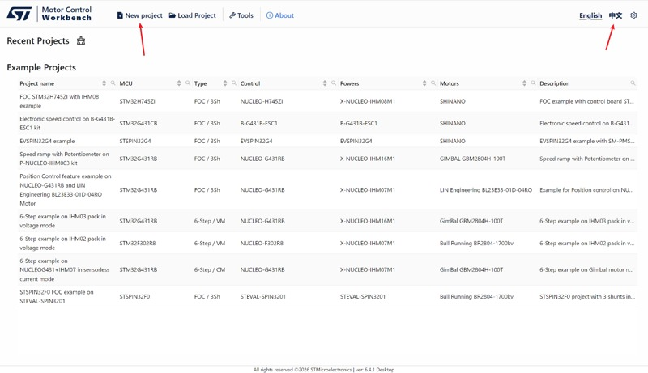Open search for the Type column

234,83
